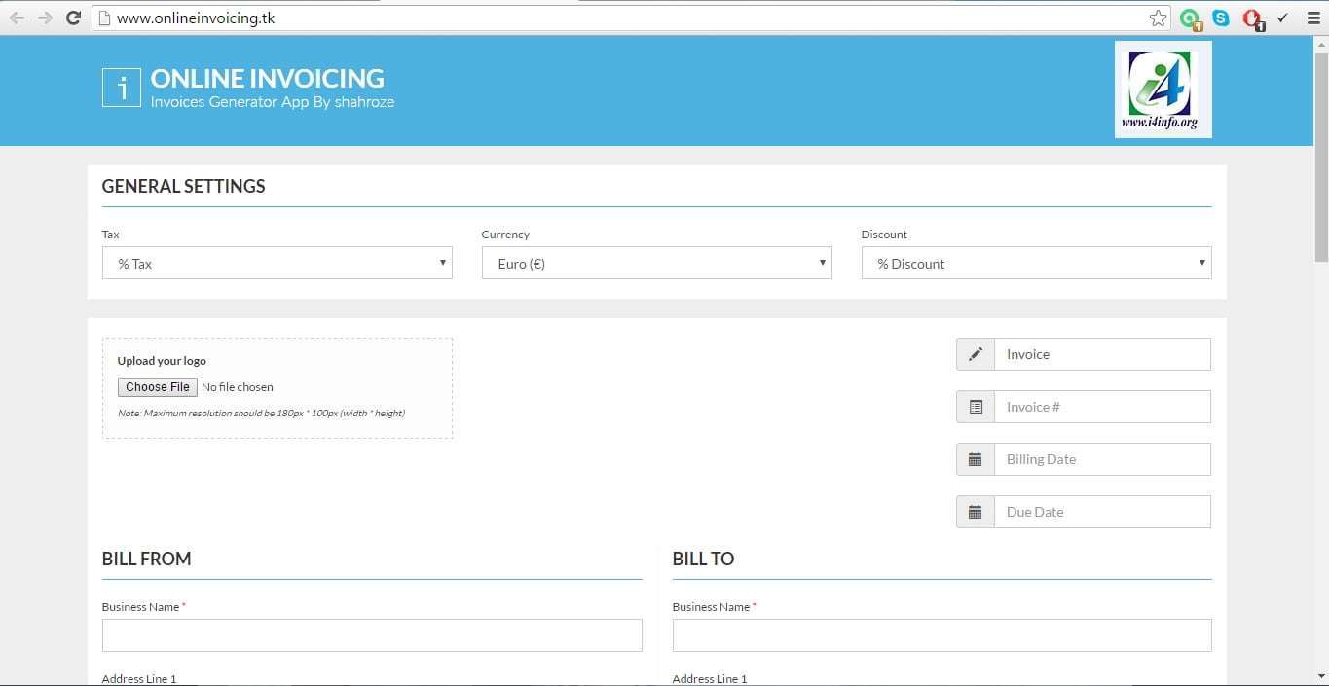Click the pencil icon beside the Invoice field
Screen dimensions: 1329x686
pos(975,353)
